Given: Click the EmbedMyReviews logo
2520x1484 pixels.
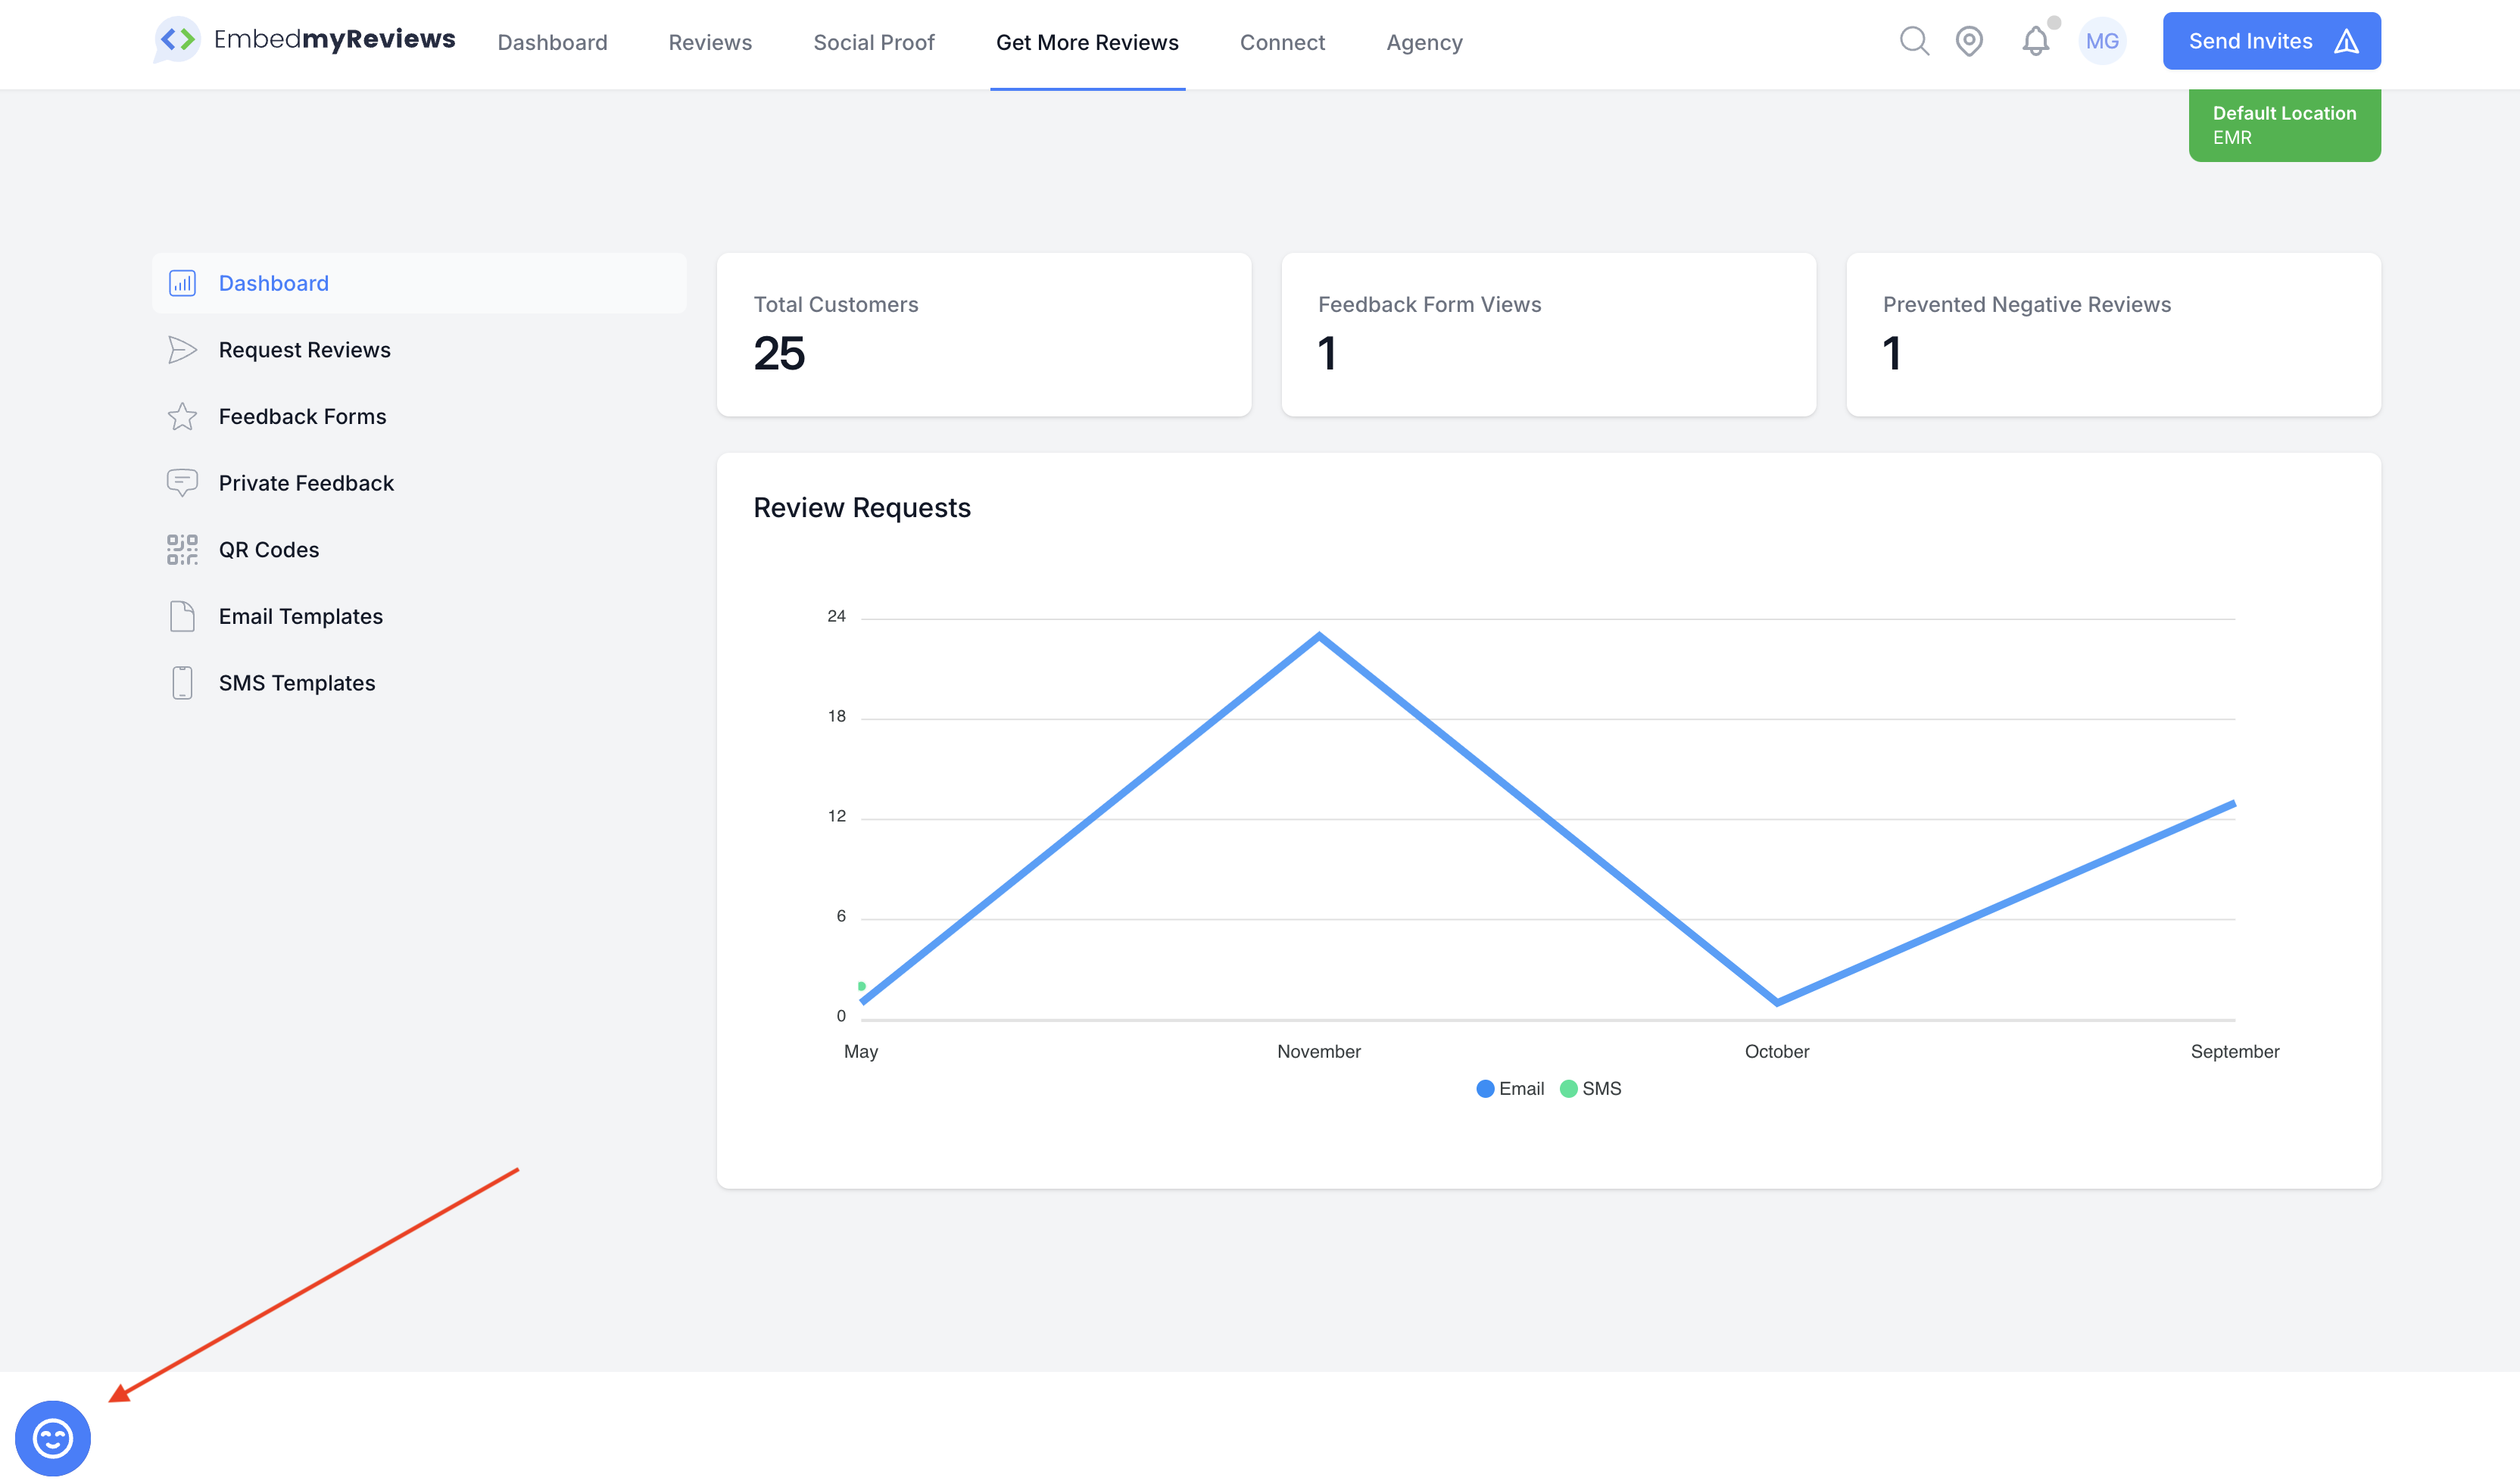Looking at the screenshot, I should click(x=304, y=40).
